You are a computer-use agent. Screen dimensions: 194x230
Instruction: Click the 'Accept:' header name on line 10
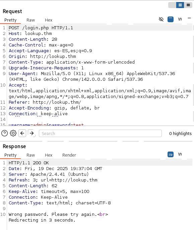[x=18, y=85]
